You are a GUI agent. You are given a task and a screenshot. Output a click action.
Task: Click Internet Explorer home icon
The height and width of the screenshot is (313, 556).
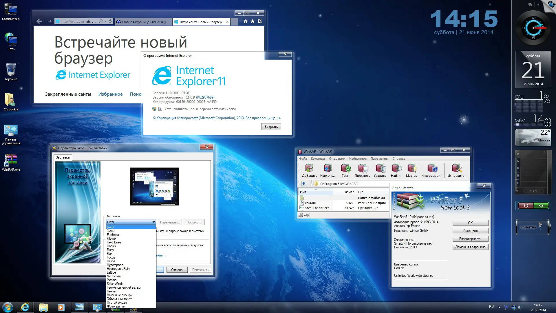(245, 21)
